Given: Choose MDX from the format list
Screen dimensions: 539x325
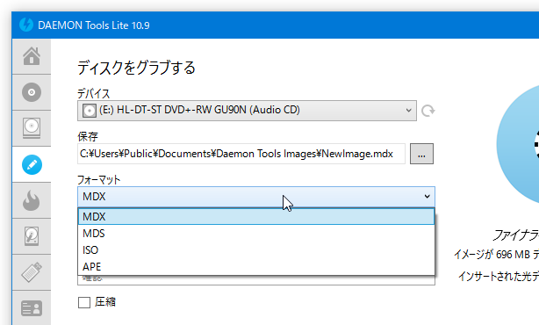Looking at the screenshot, I should tap(256, 217).
